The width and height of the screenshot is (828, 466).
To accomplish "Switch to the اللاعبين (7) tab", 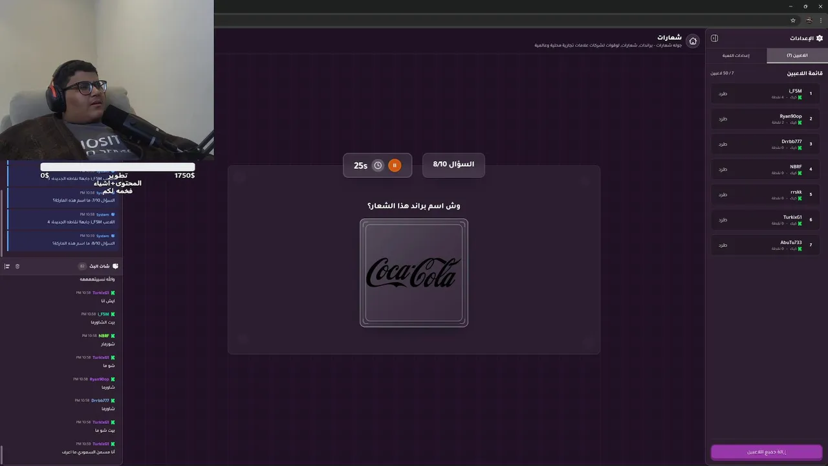I will 797,56.
